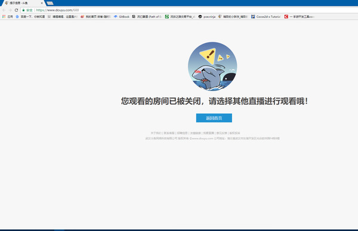This screenshot has width=358, height=231.
Task: Open the GitBook bookmark
Action: [x=122, y=17]
